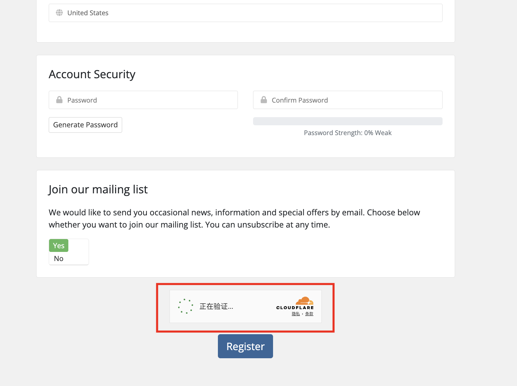Screen dimensions: 517x386
Task: Click the Cloudflare verification spinner
Action: [x=185, y=306]
